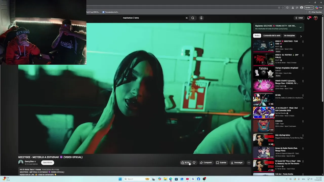
Task: Open options for W Sound 08 video
Action: point(303,161)
